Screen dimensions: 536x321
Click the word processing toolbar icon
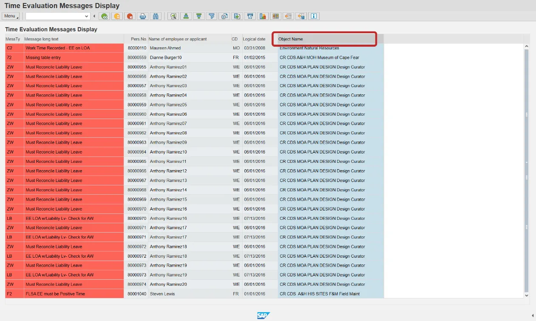[x=250, y=16]
